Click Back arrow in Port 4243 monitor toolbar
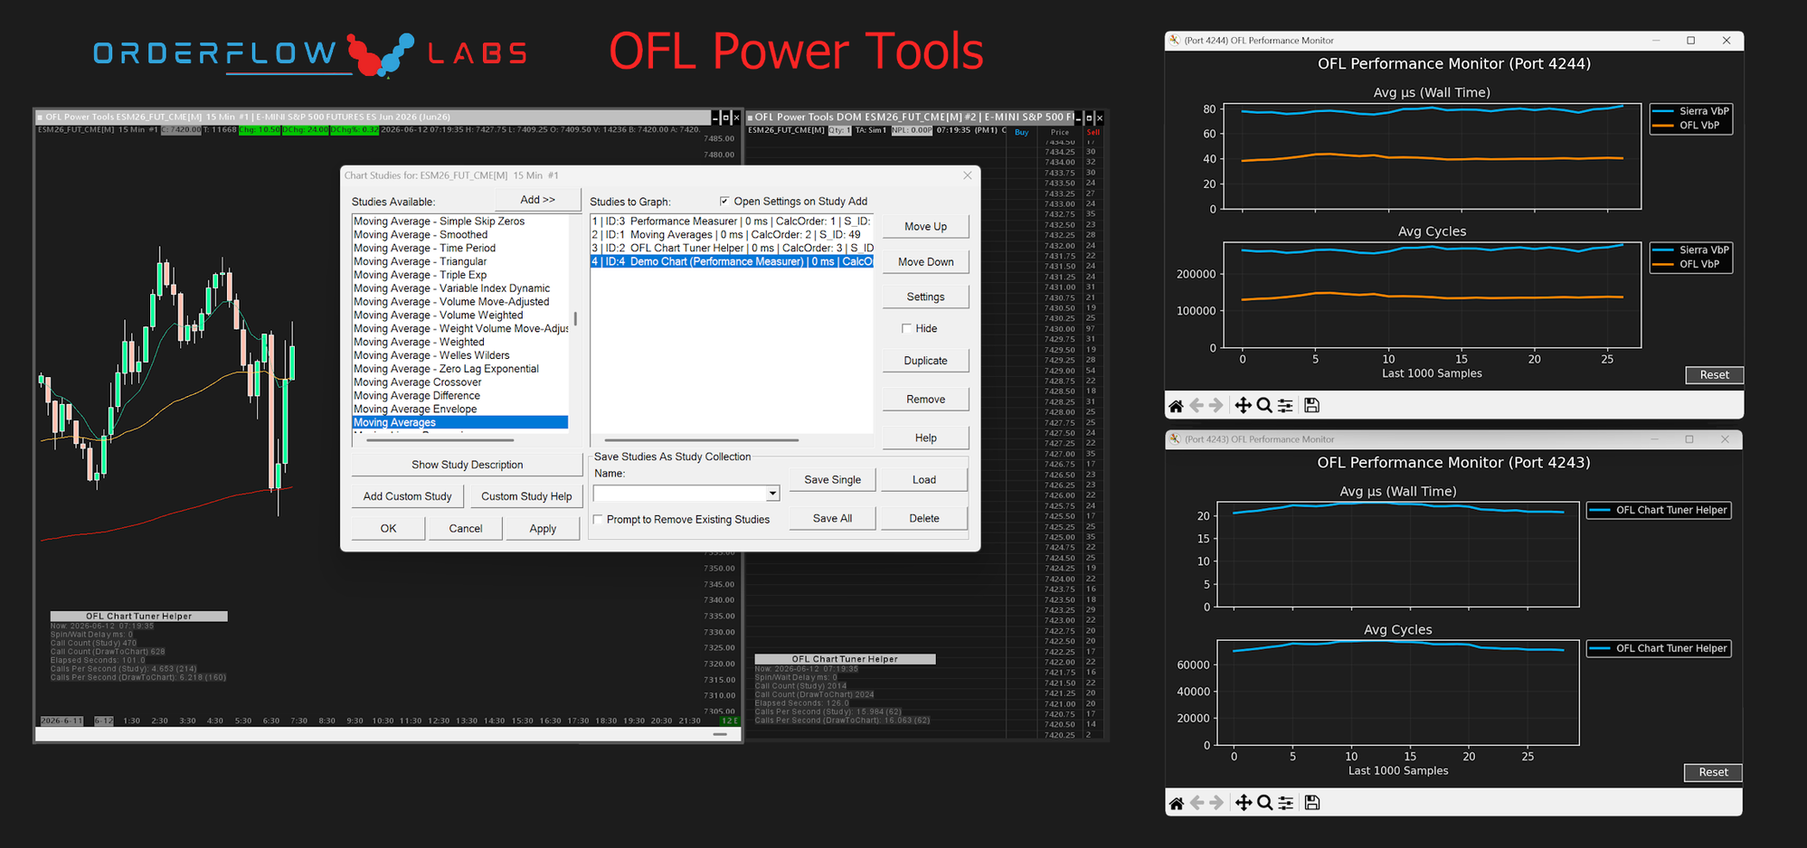 1197,803
